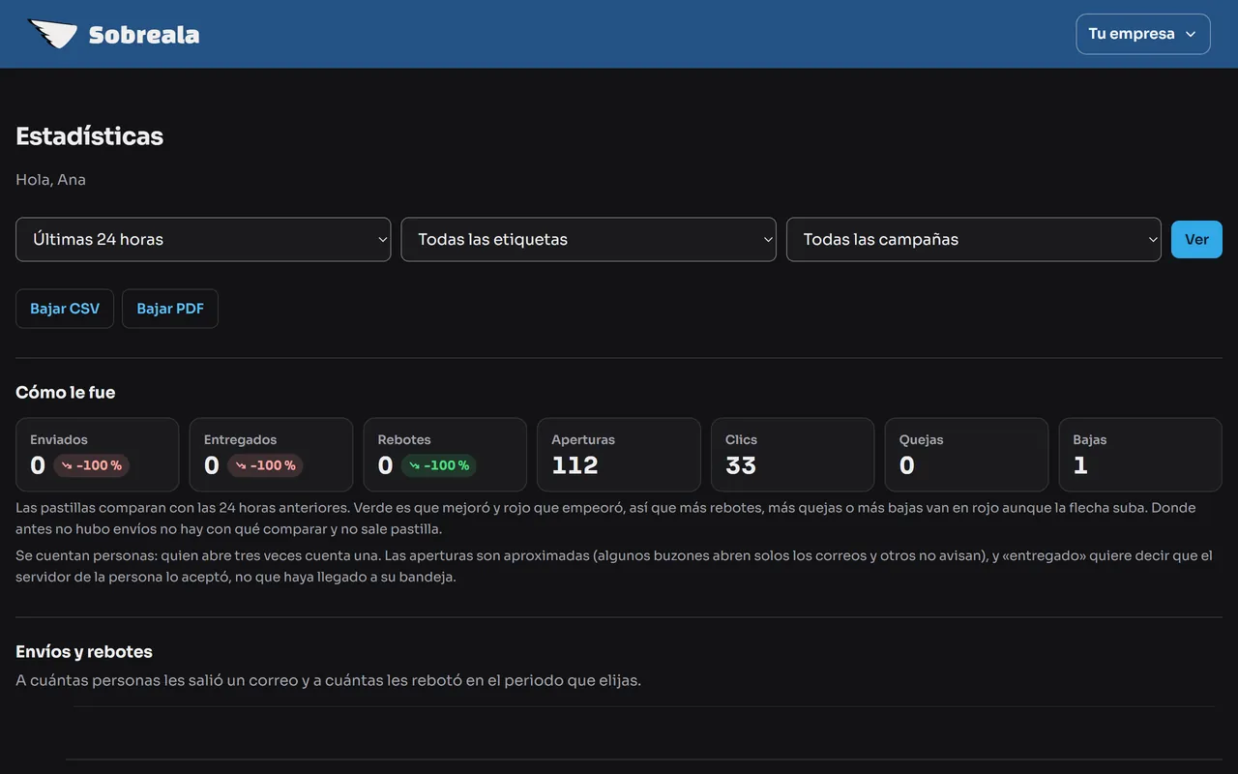Click the Estadísticas page heading
This screenshot has height=774, width=1238.
click(x=89, y=136)
